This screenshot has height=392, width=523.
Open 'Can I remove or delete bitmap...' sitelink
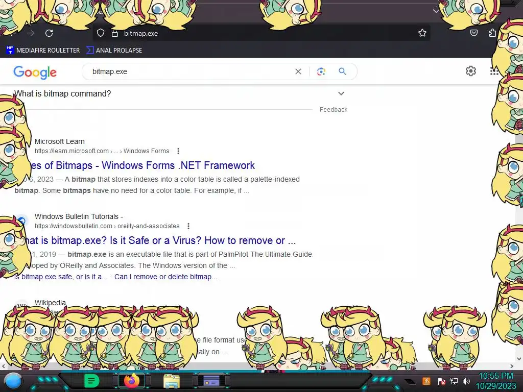pos(166,277)
